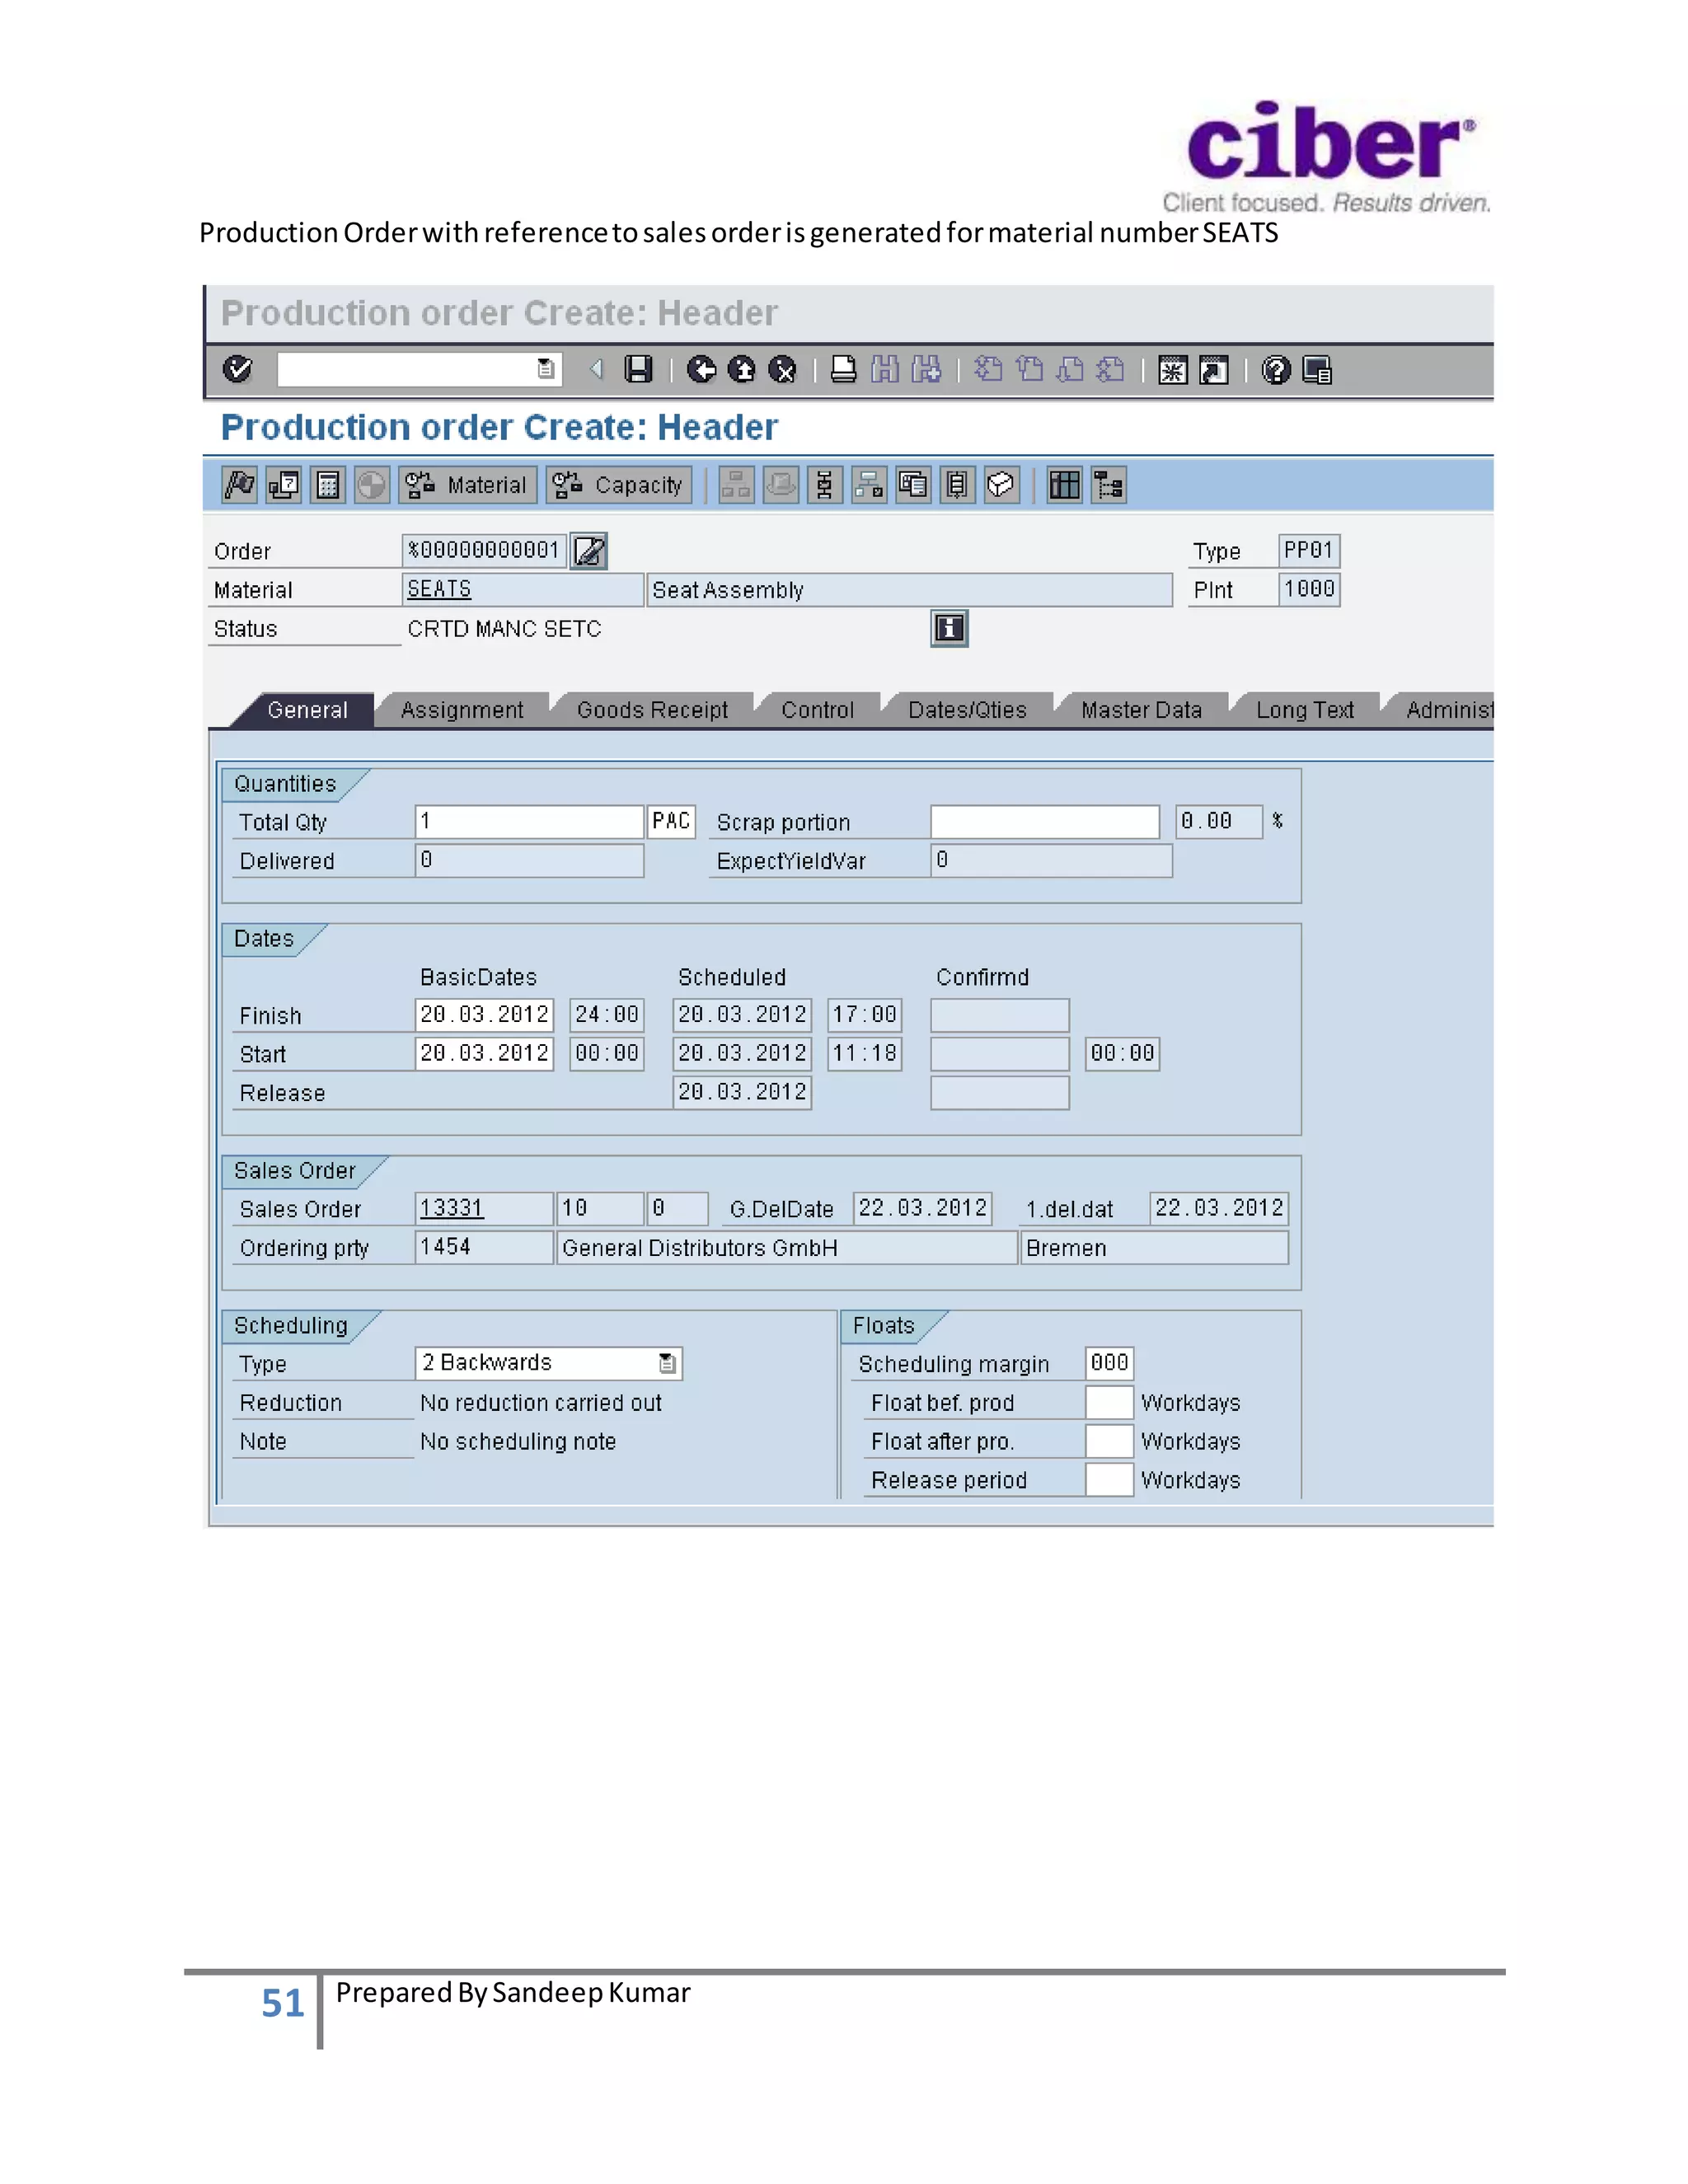Screen dimensions: 1688x2184
Task: Click the hierarchy tree structure icon
Action: coord(1108,485)
